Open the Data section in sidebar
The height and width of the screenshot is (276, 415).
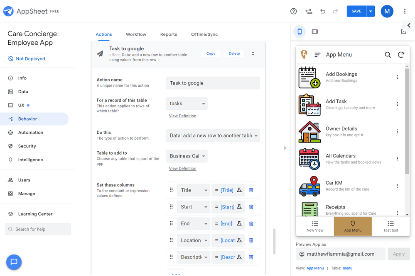coord(23,92)
